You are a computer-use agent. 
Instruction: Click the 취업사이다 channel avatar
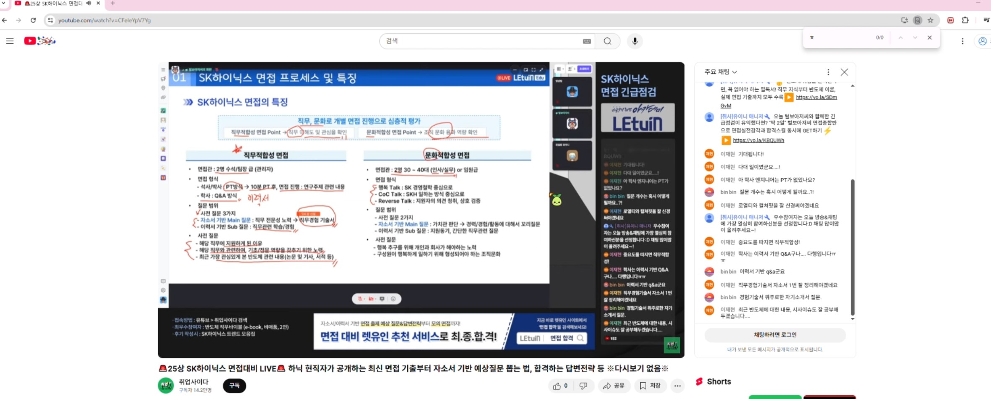click(166, 386)
